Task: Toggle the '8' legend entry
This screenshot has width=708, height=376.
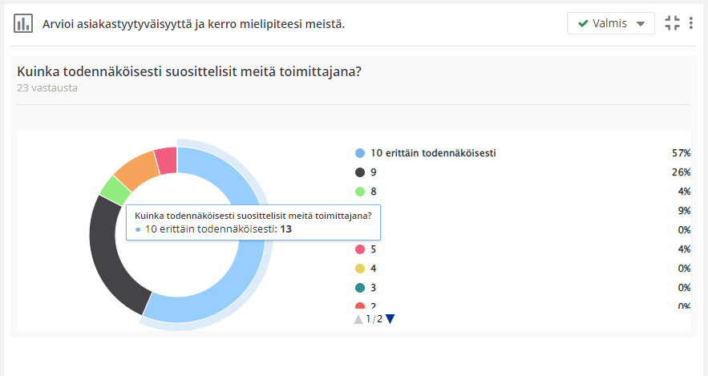Action: point(373,192)
